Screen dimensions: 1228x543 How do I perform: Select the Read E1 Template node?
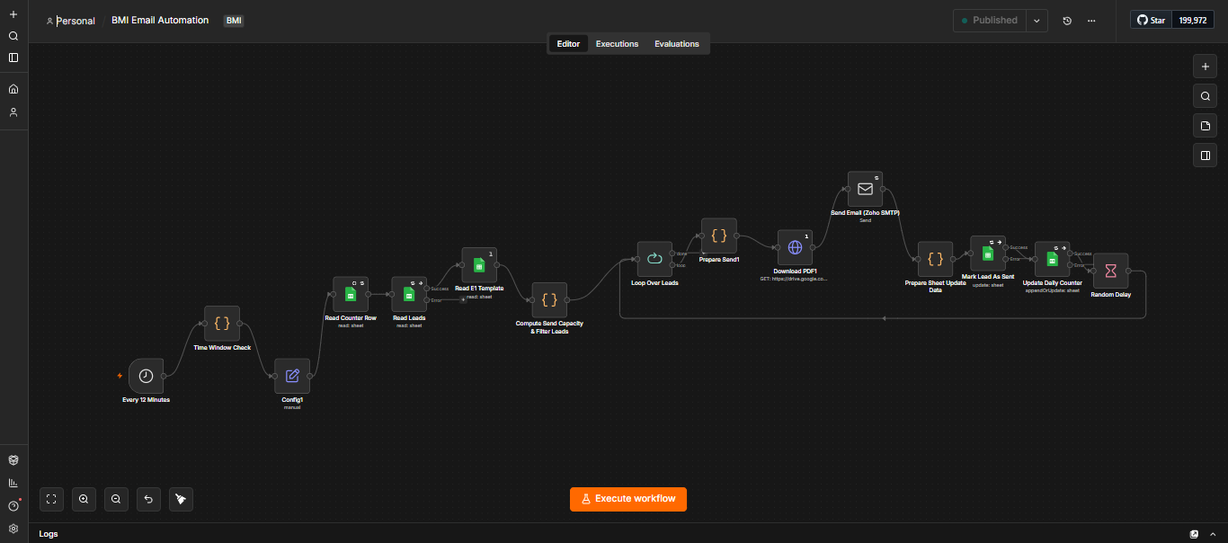tap(479, 265)
